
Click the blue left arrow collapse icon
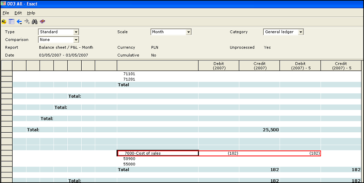[19, 22]
